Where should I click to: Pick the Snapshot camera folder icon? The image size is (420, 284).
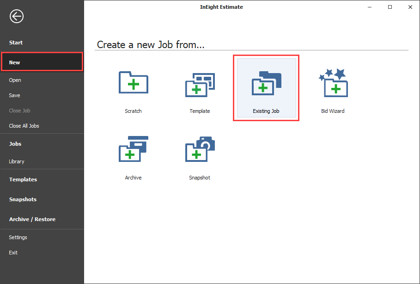pos(200,149)
